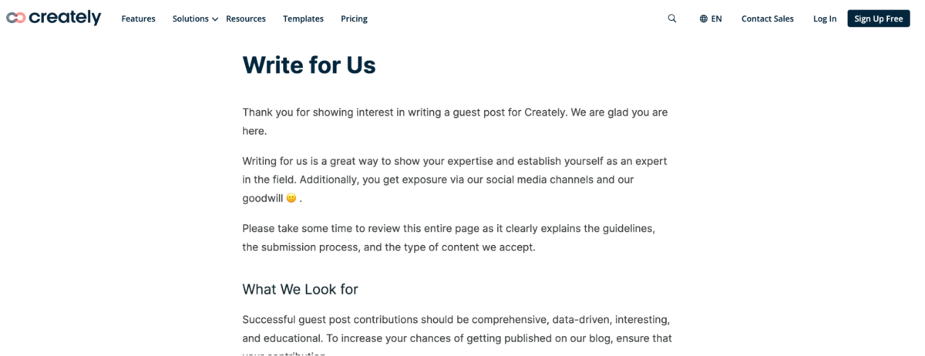This screenshot has height=356, width=925.
Task: Open the search magnifier icon
Action: [x=672, y=18]
